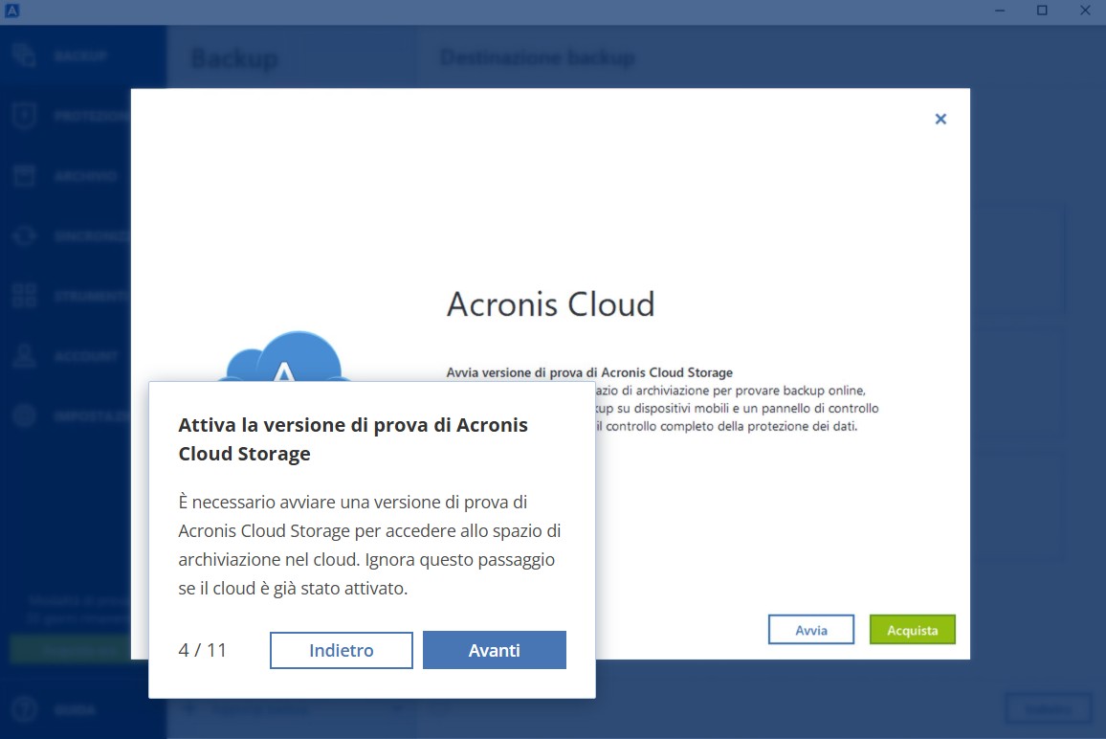Open the Impostazioni settings icon

coord(25,416)
